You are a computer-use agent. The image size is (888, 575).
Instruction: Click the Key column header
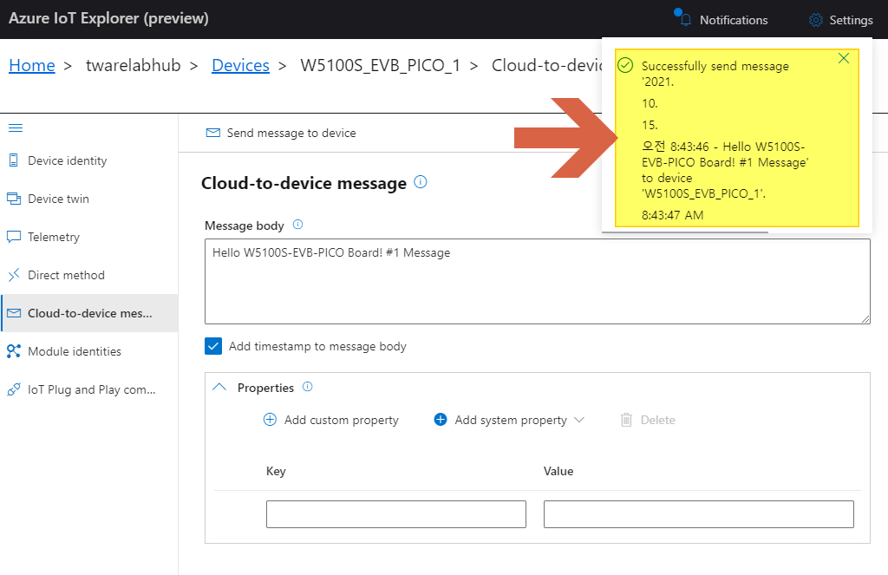tap(276, 471)
